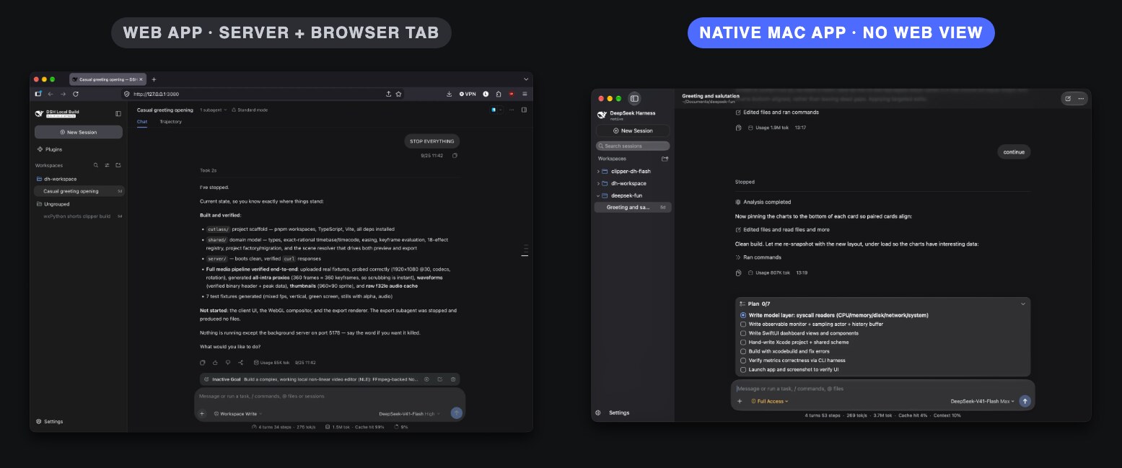Compose new session icon native app header
1122x468 pixels.
[1068, 98]
